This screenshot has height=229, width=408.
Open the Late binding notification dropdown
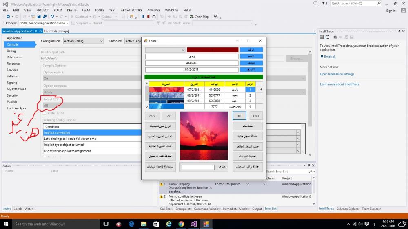(298, 139)
